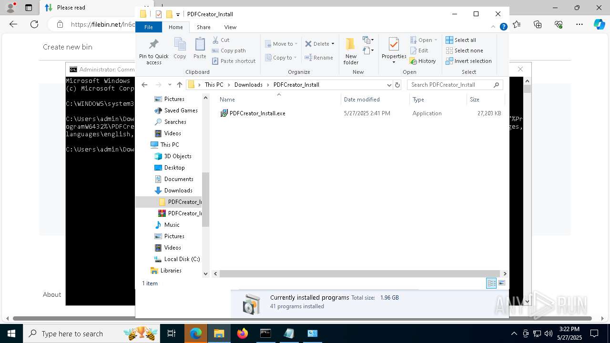Switch to the Home ribbon tab

(175, 27)
